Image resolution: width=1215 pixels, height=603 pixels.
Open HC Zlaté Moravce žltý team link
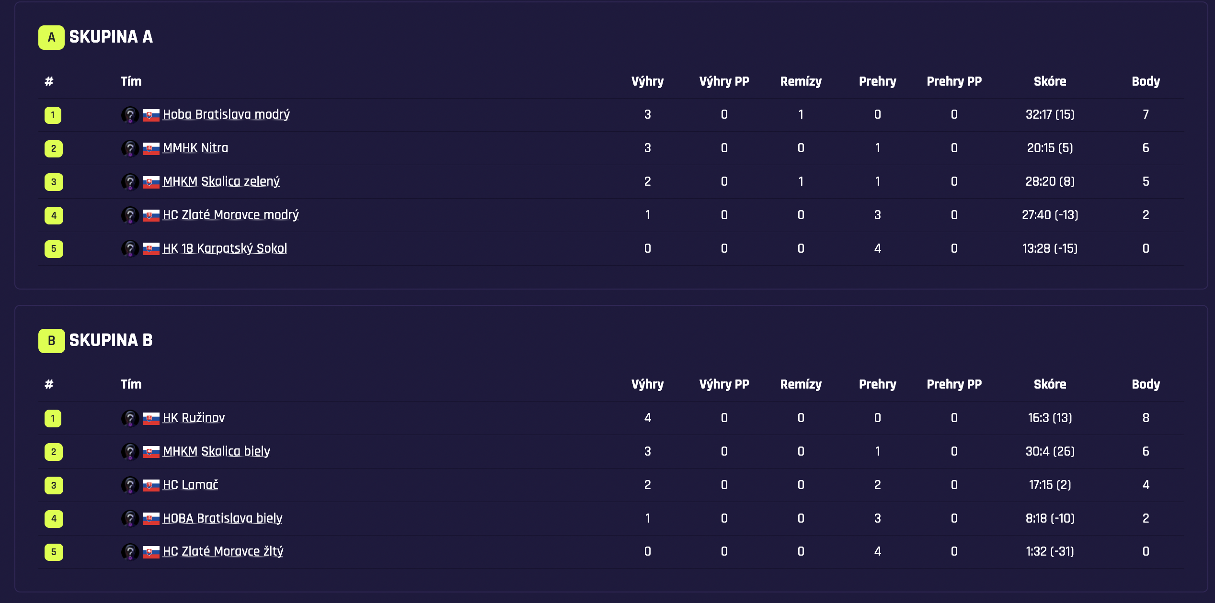(223, 552)
